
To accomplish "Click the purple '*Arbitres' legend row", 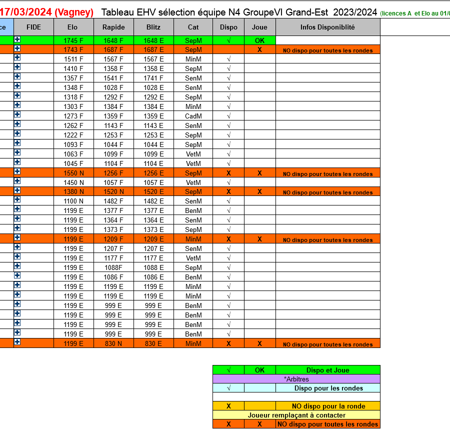I will click(x=296, y=379).
